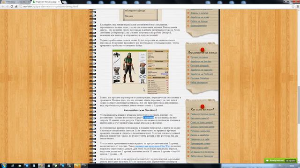Viewport: 300px width, 168px height.
Task: Open the 'Привычки богатых людей' link
Action: pyautogui.click(x=202, y=114)
